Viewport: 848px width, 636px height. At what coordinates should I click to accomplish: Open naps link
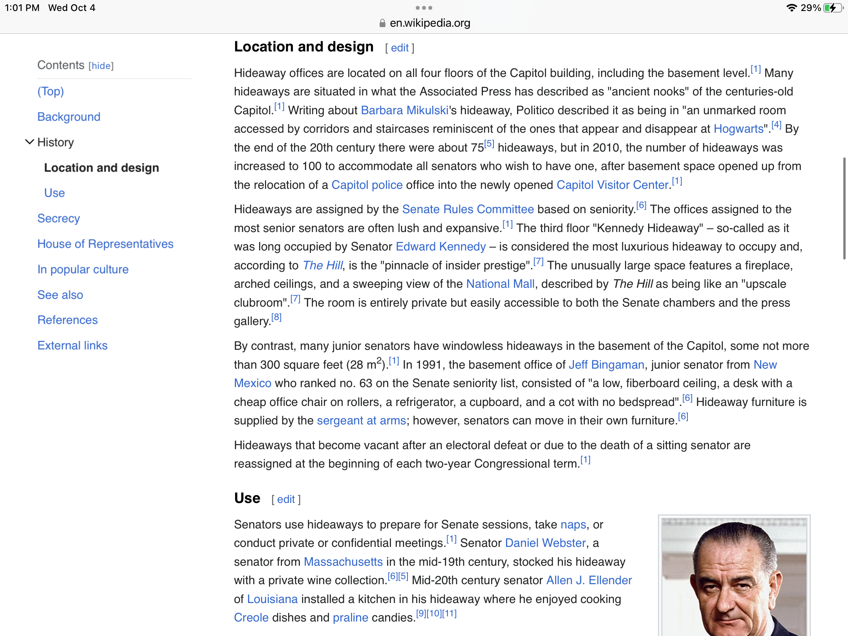[x=573, y=525]
